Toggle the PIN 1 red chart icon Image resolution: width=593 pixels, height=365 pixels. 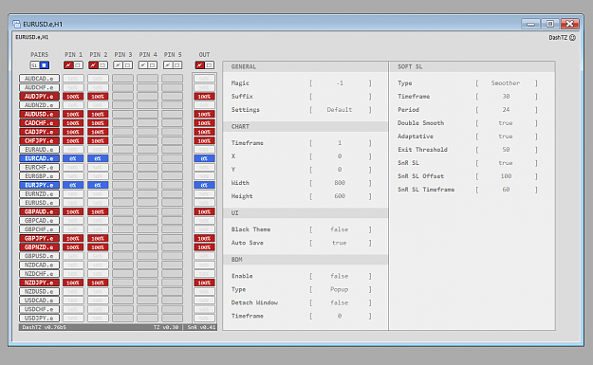click(68, 65)
